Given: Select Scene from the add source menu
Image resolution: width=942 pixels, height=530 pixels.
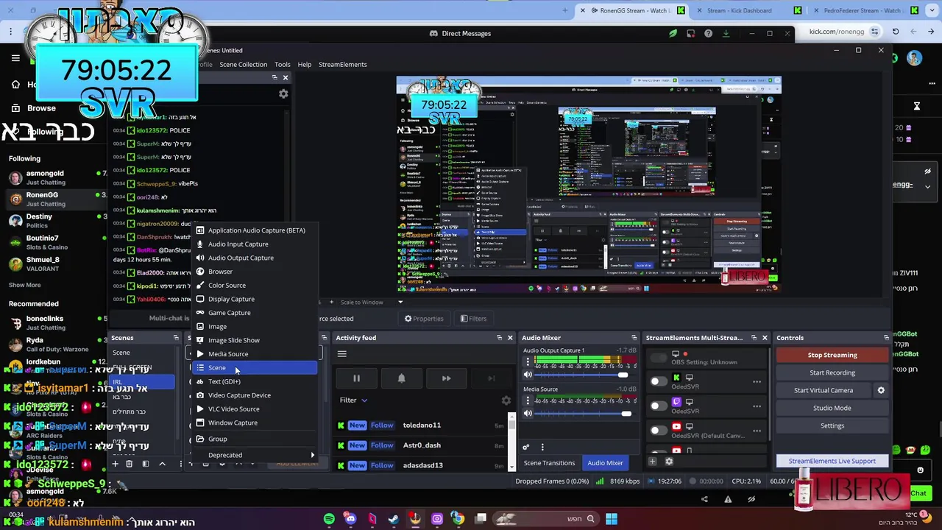Looking at the screenshot, I should pyautogui.click(x=255, y=367).
